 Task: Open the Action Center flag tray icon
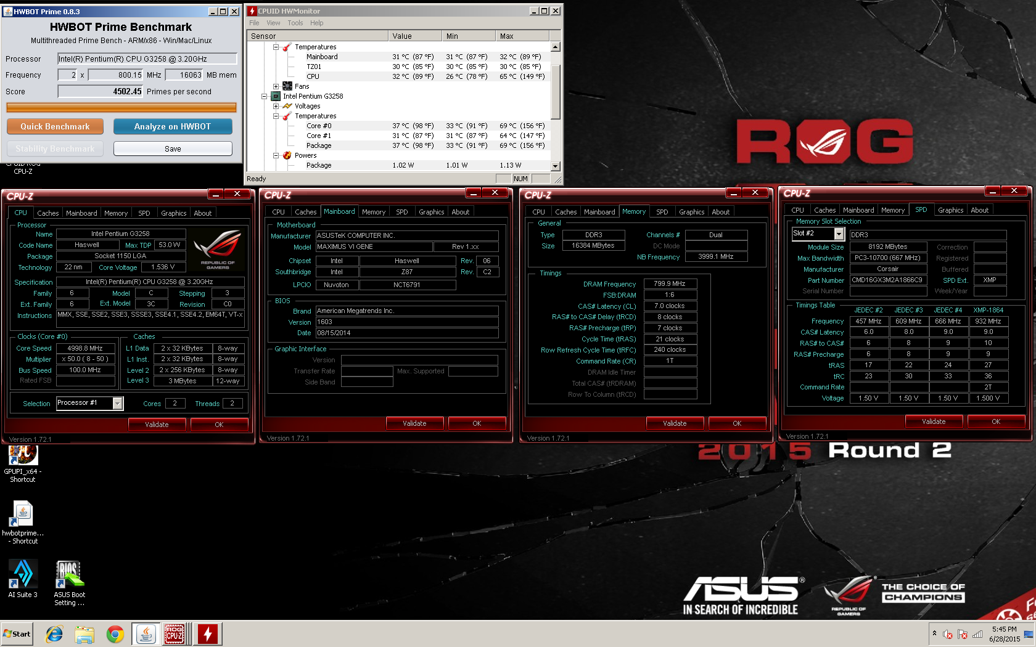point(963,634)
